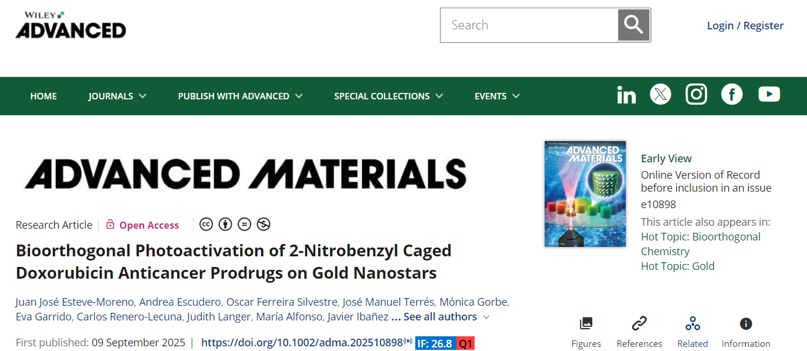The height and width of the screenshot is (351, 807).
Task: Open the Figures panel icon
Action: point(586,324)
